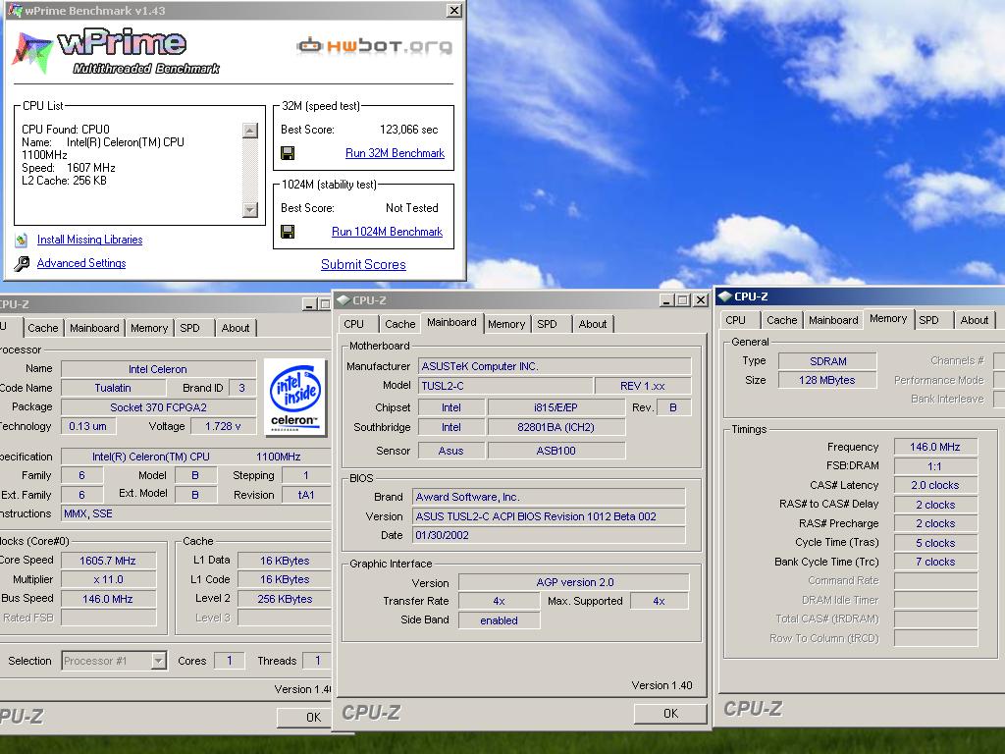Click the Bank Cycle Time 7 clocks field

tap(935, 562)
